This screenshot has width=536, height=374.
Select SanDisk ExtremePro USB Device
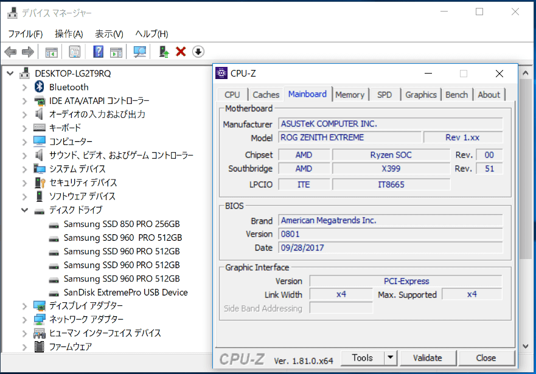(125, 293)
